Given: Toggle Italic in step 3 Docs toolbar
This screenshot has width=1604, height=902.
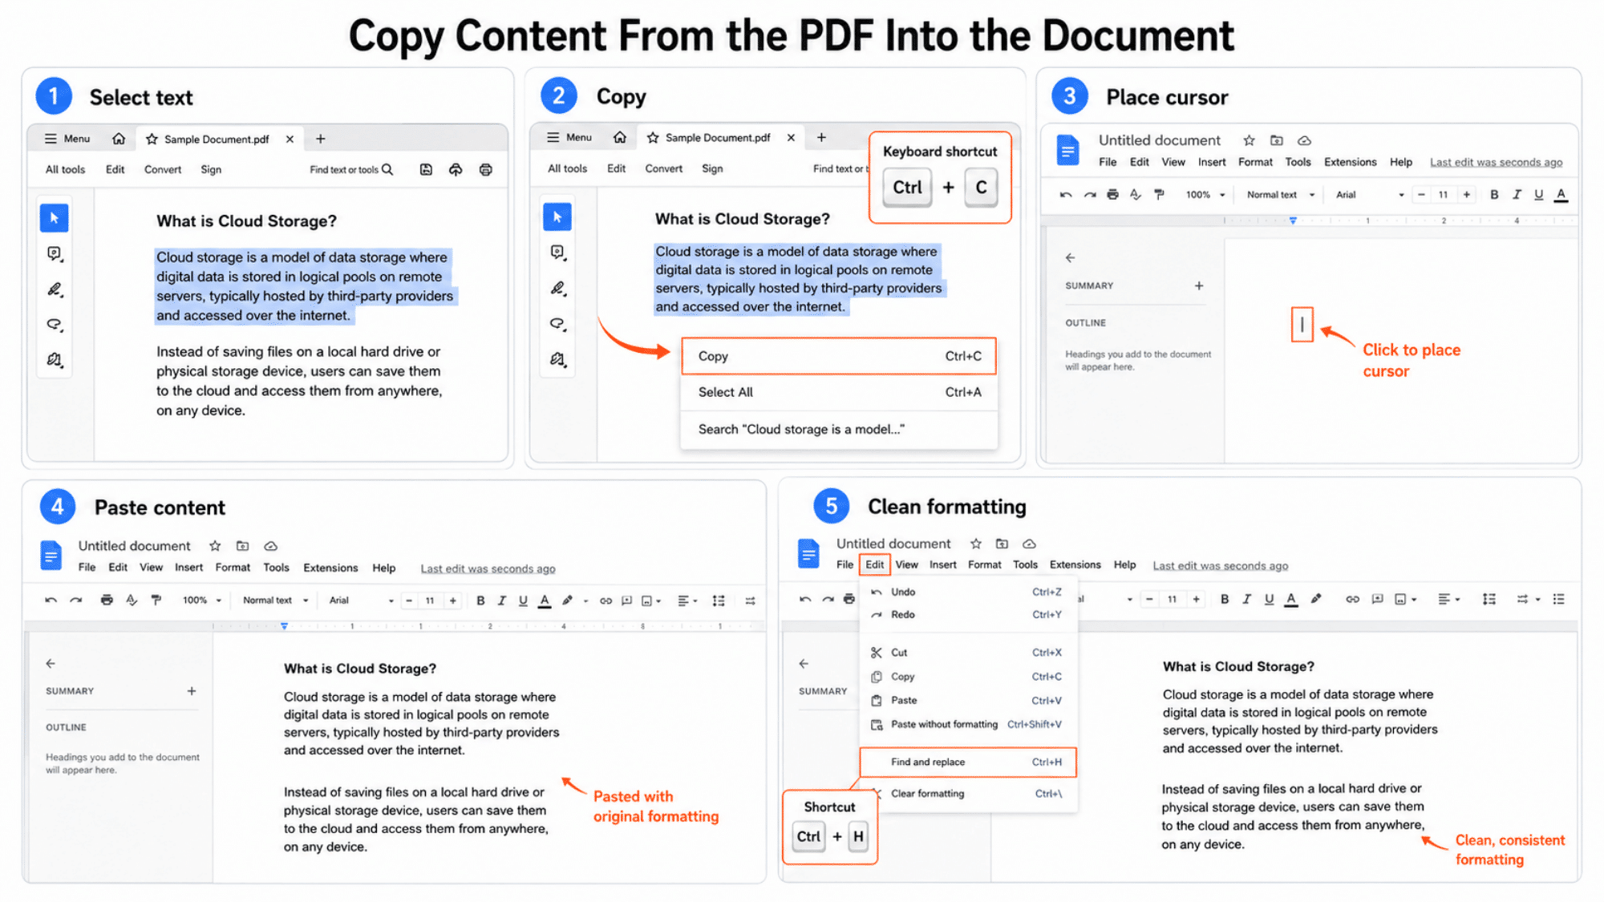Looking at the screenshot, I should click(x=1517, y=195).
